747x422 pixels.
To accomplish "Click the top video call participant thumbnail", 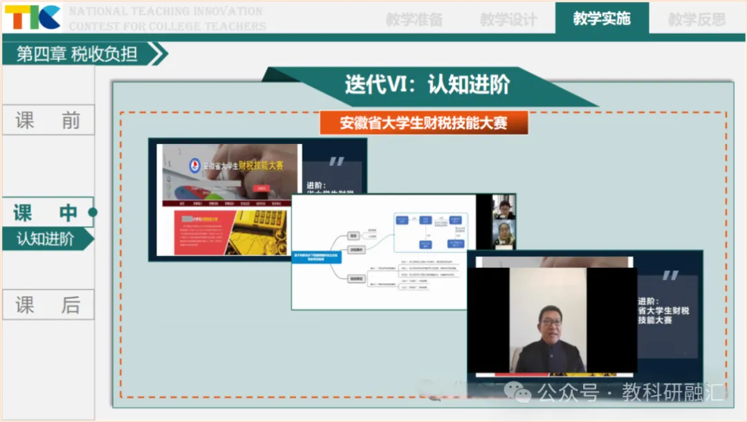I will pos(504,207).
